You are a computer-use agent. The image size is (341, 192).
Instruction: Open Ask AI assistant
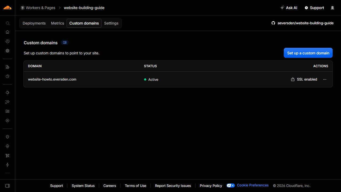click(289, 8)
